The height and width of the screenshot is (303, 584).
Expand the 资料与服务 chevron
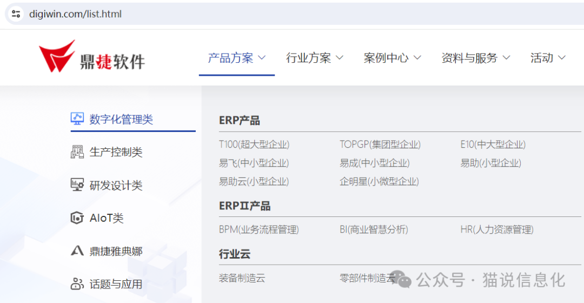point(506,58)
